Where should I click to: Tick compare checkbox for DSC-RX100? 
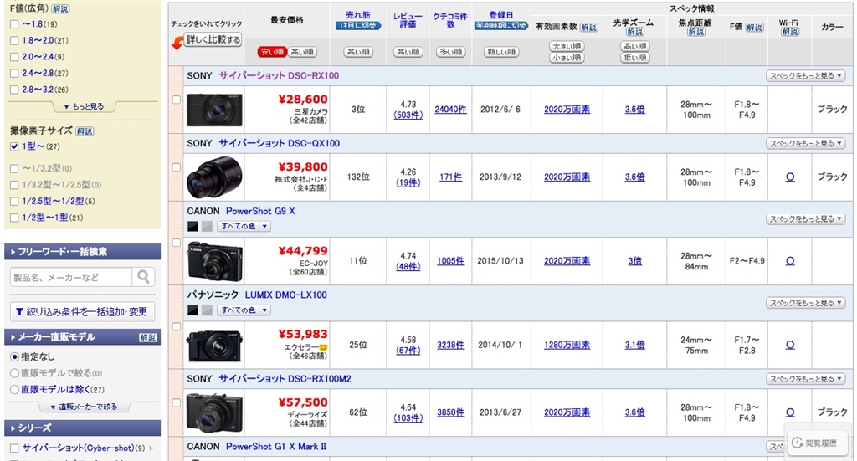point(177,100)
